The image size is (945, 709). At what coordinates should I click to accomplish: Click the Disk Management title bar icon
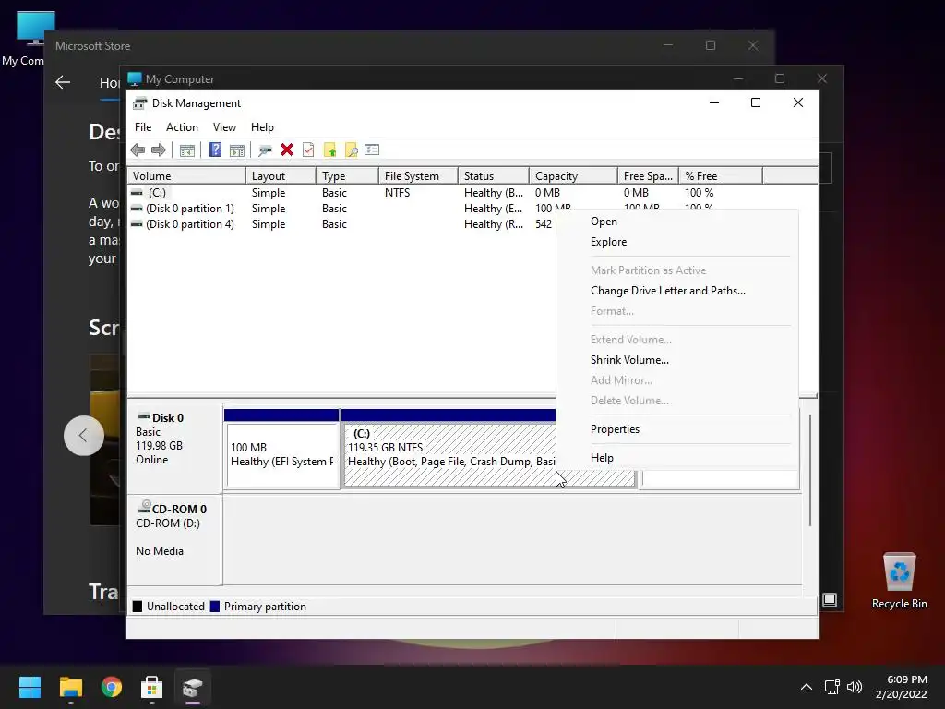(140, 103)
